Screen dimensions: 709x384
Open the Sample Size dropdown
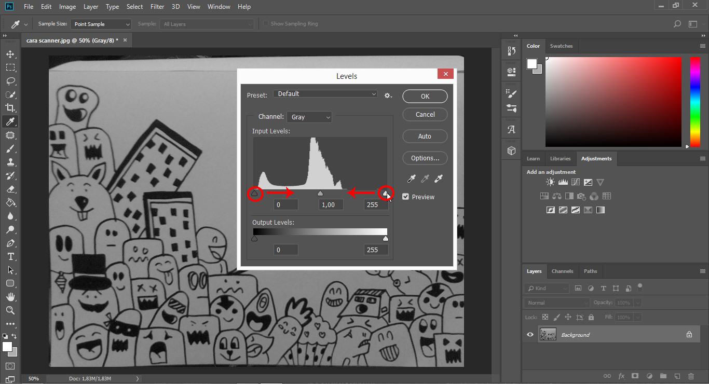101,24
